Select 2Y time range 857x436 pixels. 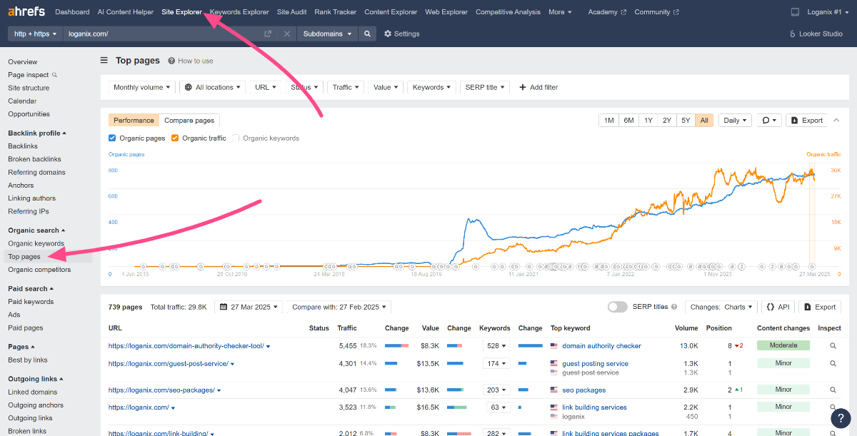[666, 120]
